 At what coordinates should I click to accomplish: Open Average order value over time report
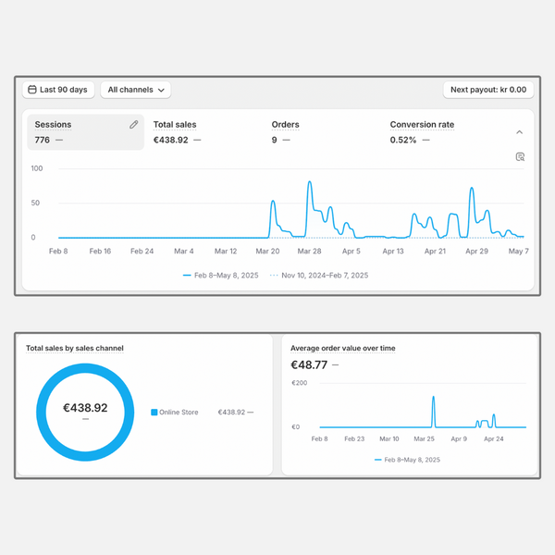coord(342,348)
